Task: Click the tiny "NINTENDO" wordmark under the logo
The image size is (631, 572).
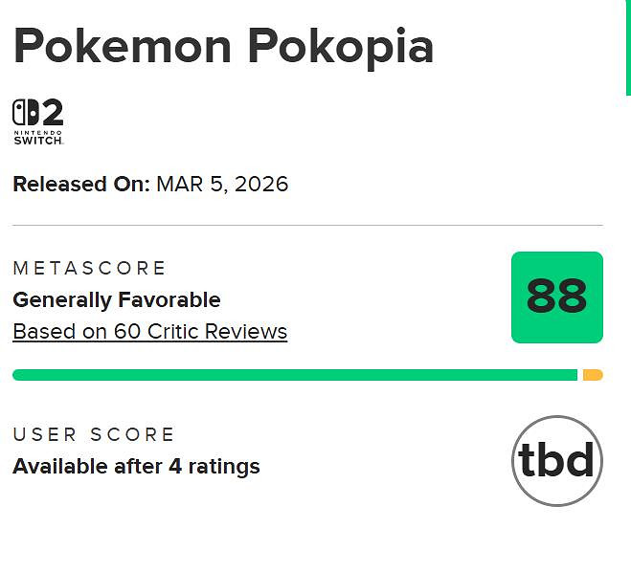Action: point(38,132)
